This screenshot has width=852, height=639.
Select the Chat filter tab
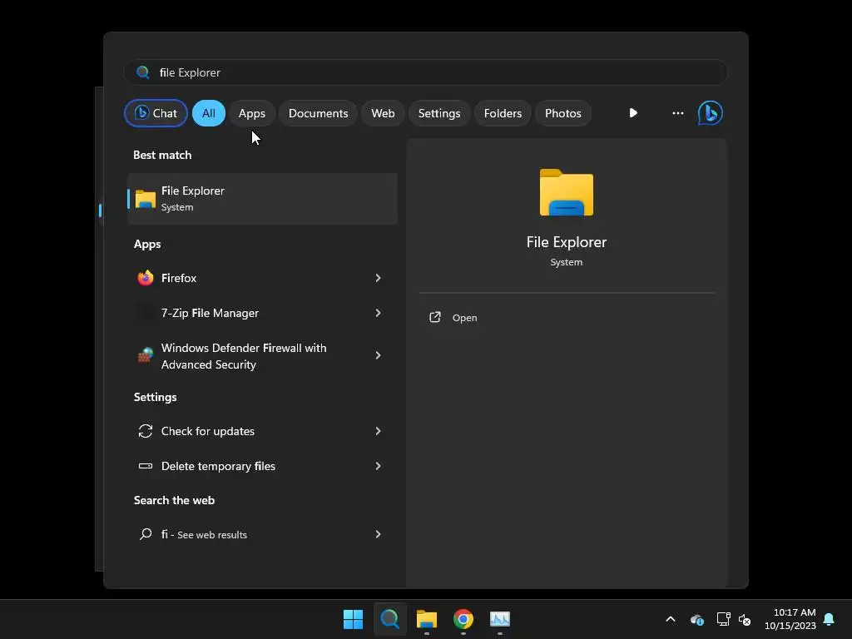point(156,113)
